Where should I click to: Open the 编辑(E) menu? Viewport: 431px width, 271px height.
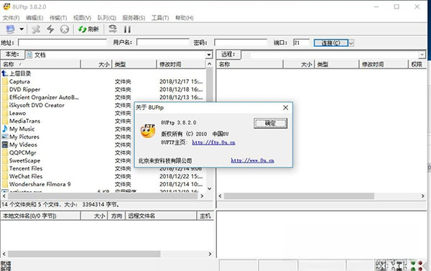(34, 17)
